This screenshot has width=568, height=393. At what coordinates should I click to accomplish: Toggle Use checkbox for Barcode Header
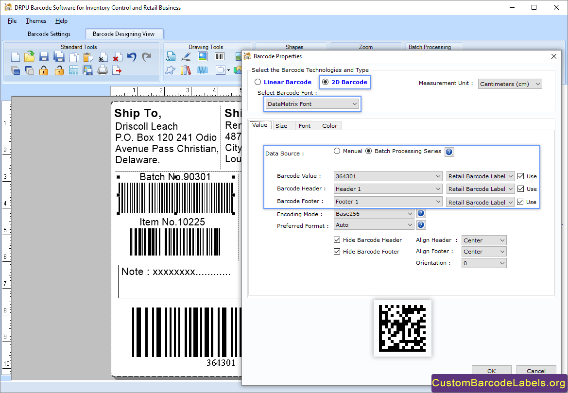[x=520, y=188]
